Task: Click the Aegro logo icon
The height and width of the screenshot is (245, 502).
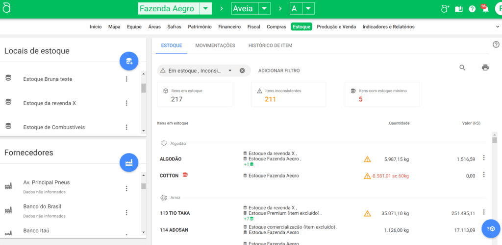Action: coord(6,8)
